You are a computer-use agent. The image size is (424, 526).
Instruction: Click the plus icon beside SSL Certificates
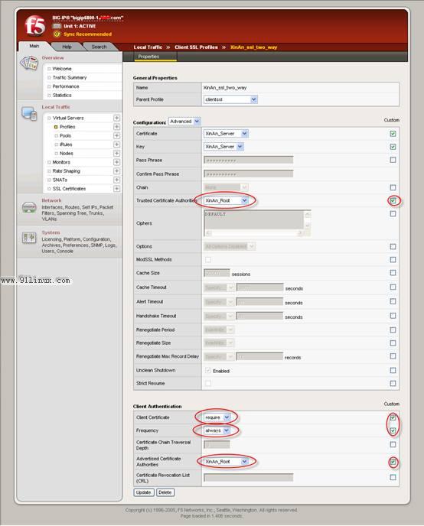pos(116,189)
